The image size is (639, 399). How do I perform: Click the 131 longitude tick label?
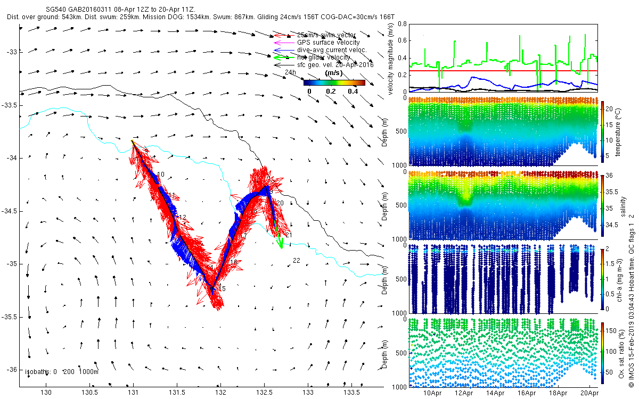click(x=133, y=393)
